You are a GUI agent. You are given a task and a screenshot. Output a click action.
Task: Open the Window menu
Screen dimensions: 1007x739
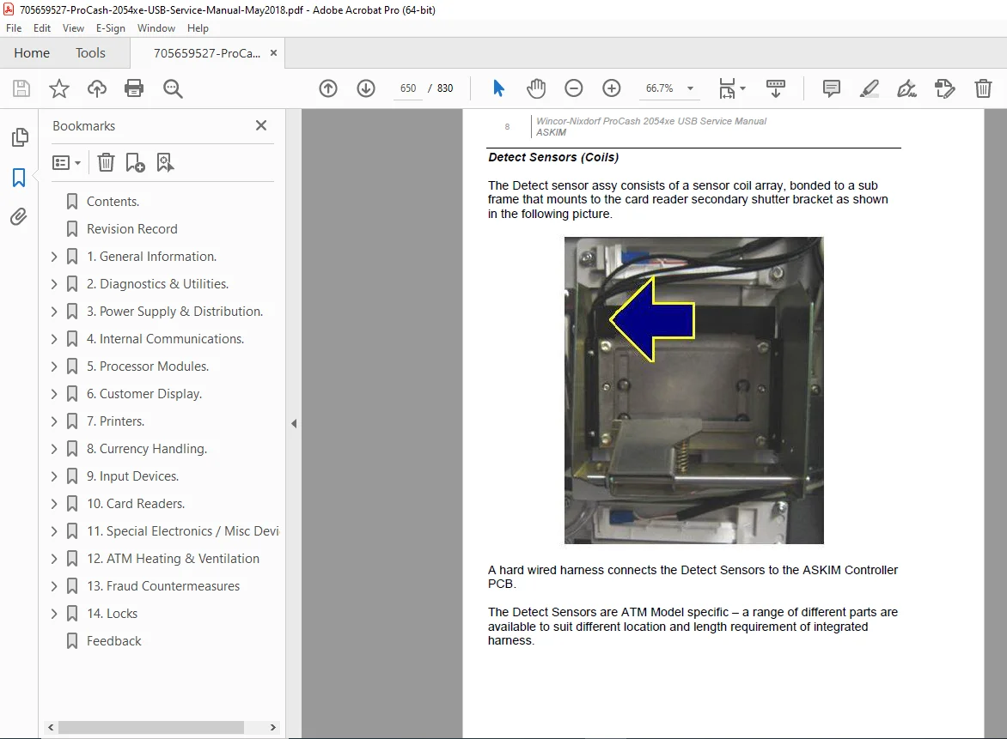pyautogui.click(x=156, y=28)
